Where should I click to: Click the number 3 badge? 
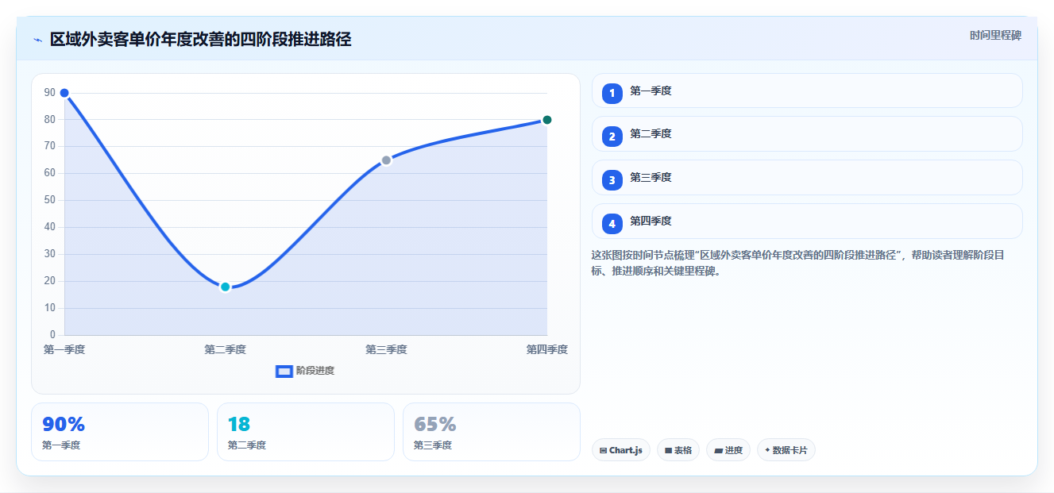[x=612, y=180]
